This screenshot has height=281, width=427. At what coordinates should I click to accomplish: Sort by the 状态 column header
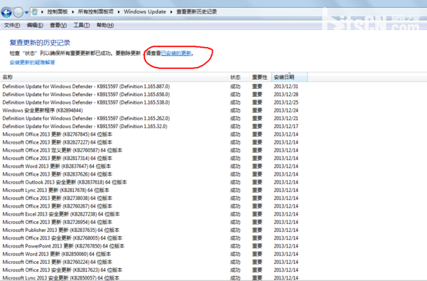pyautogui.click(x=238, y=78)
